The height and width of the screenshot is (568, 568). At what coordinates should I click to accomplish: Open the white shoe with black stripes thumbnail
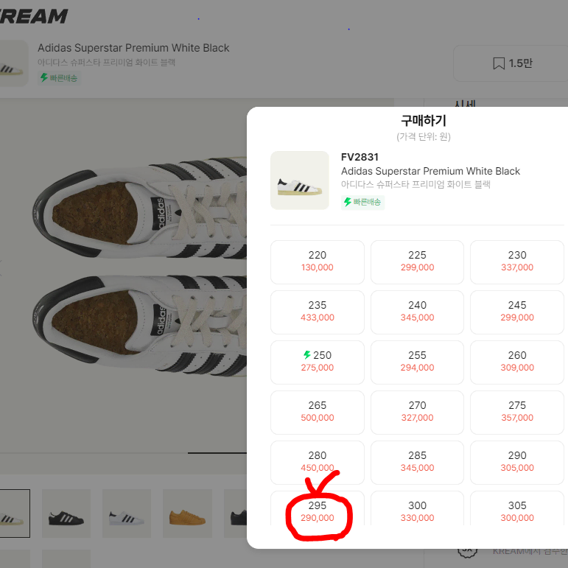click(127, 513)
